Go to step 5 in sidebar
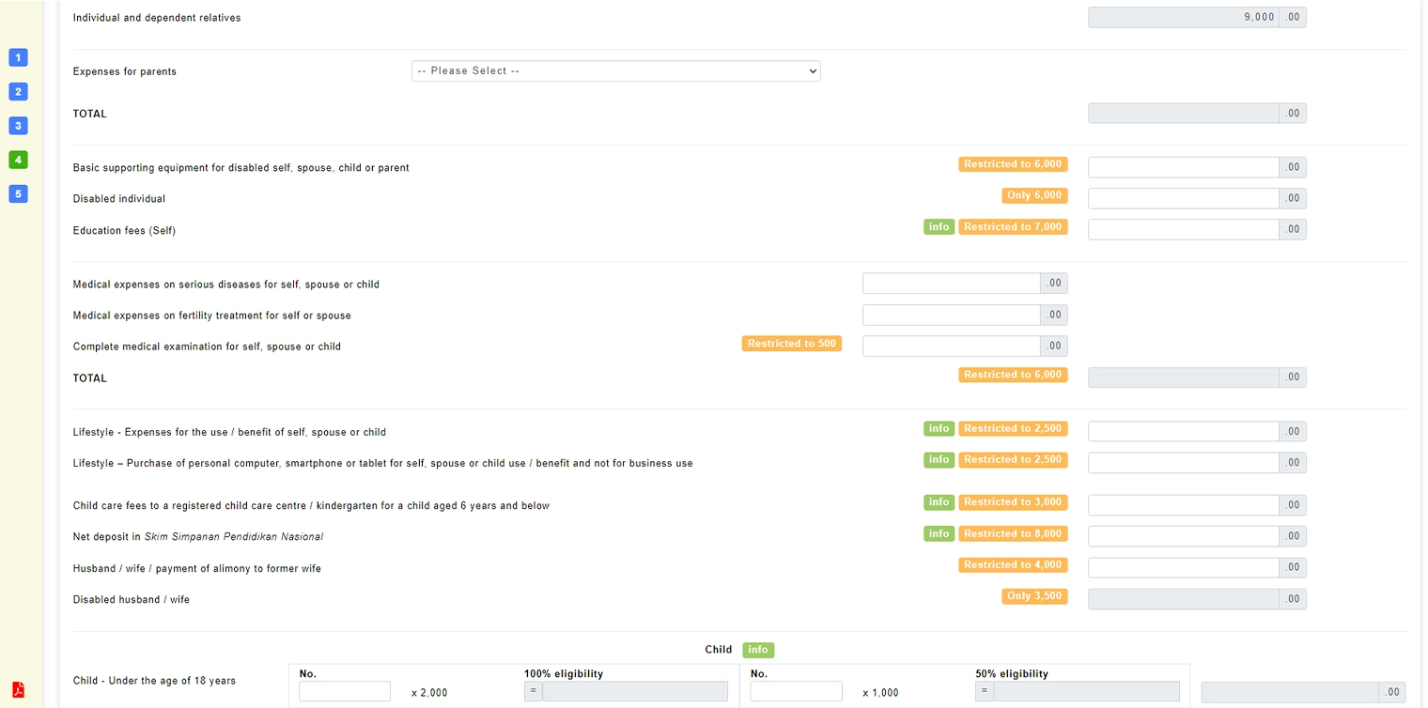This screenshot has height=708, width=1428. [x=18, y=194]
